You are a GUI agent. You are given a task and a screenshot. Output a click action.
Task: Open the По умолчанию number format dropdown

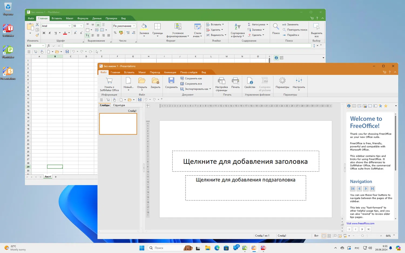pos(134,26)
